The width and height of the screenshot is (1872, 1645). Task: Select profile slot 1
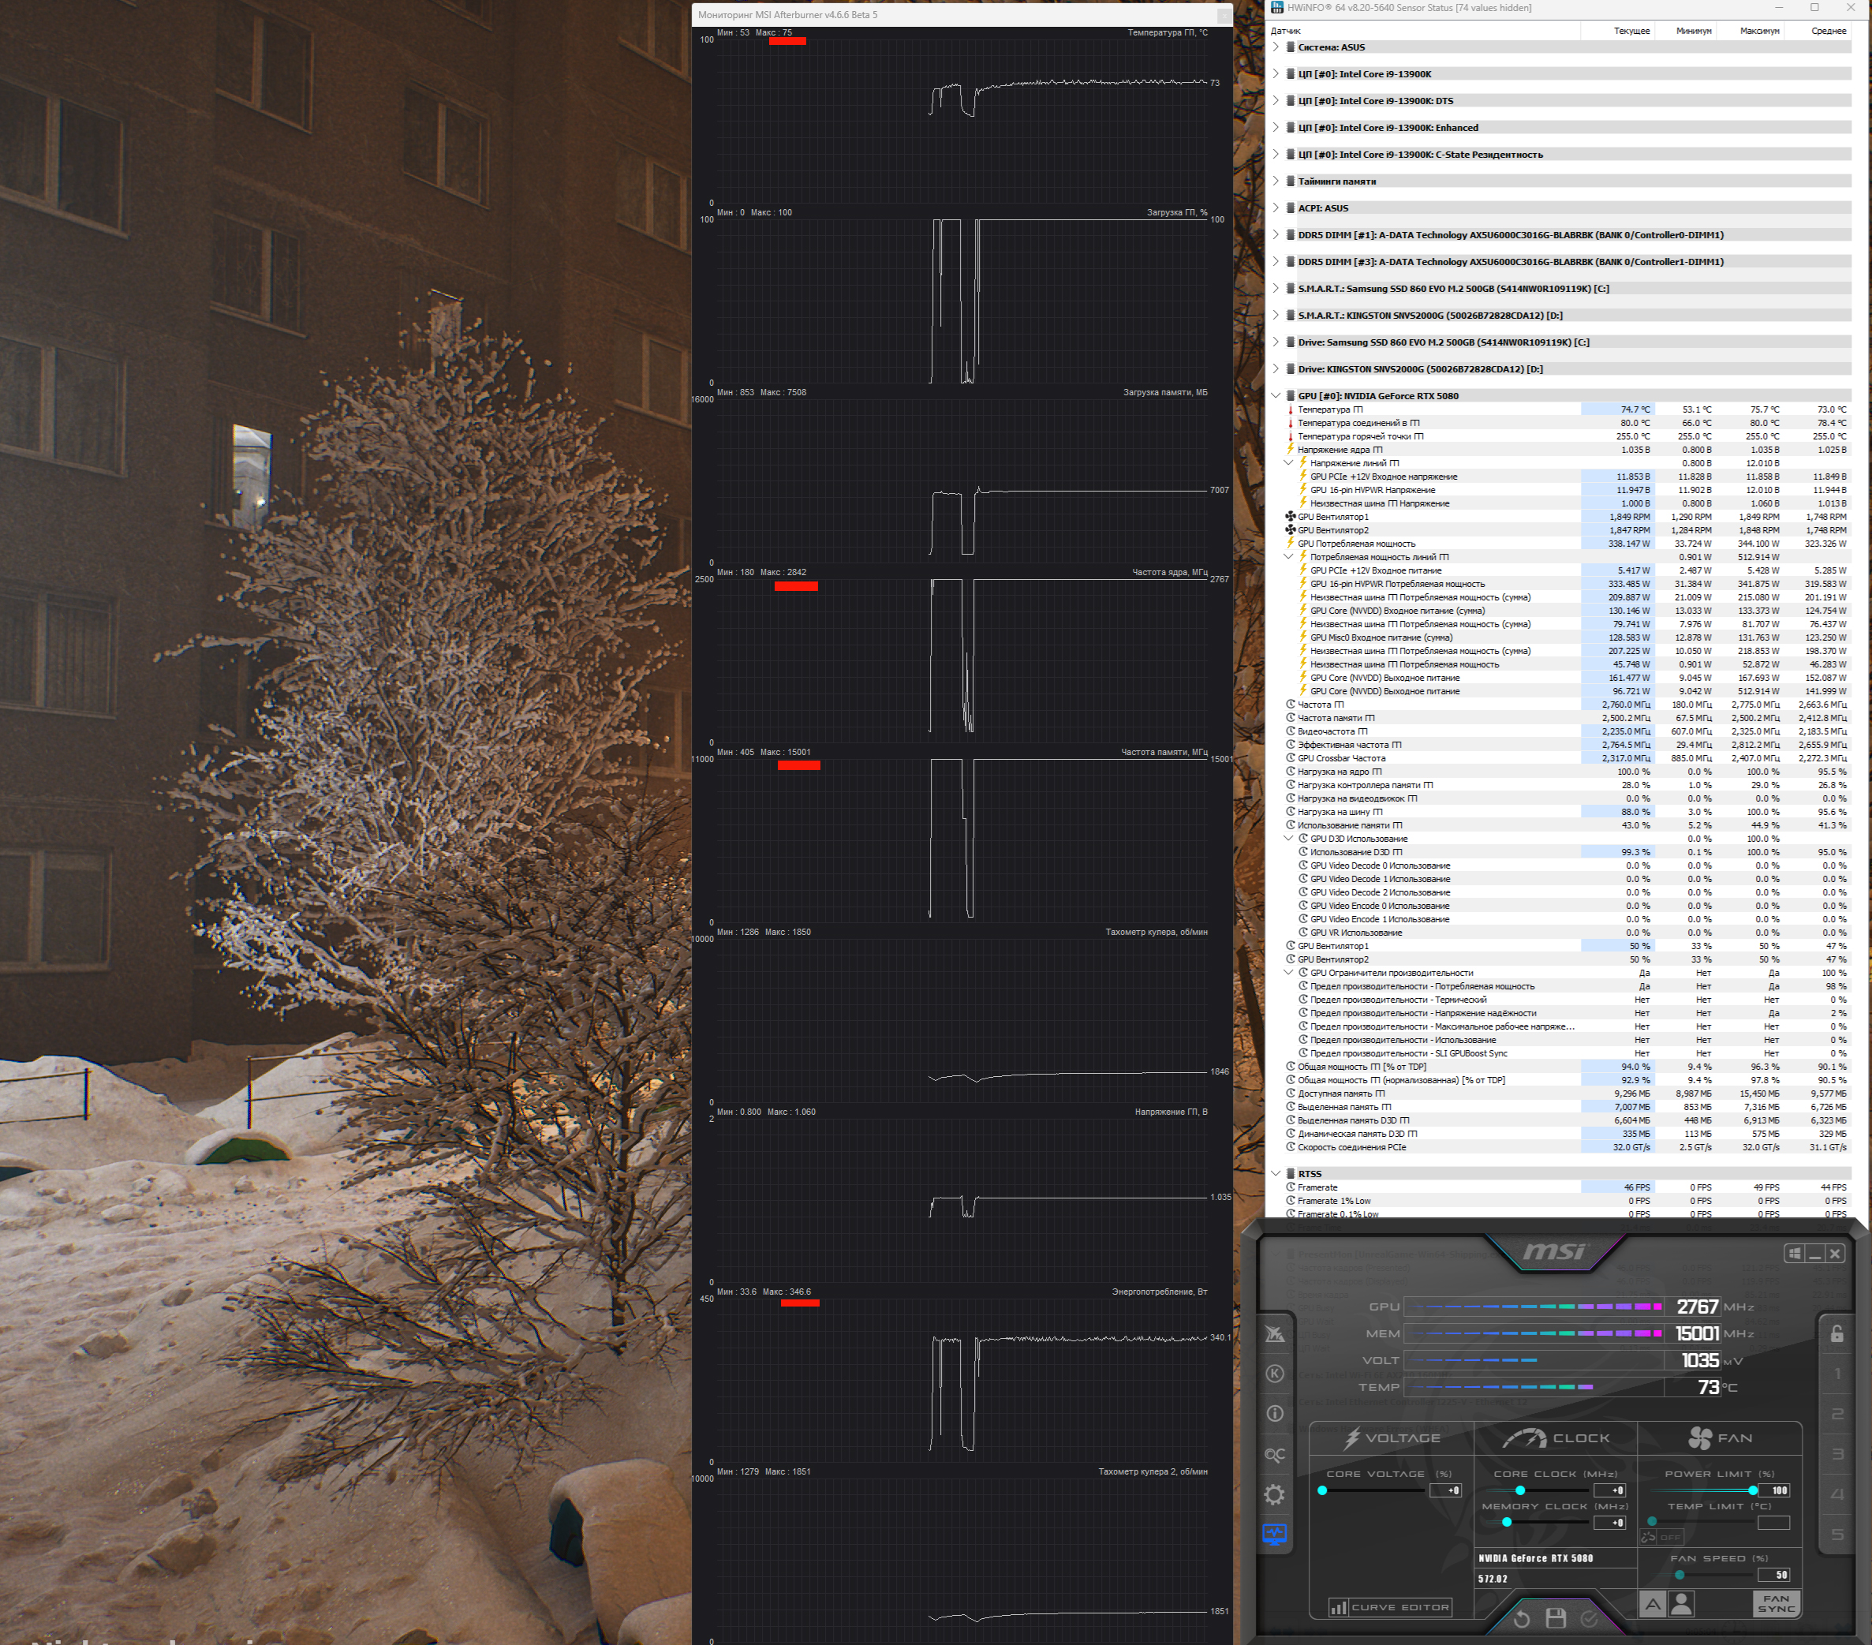[x=1837, y=1374]
